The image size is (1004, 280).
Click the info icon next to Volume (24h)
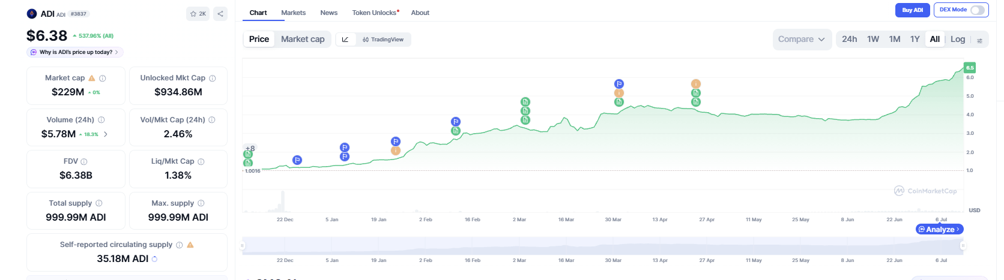click(101, 120)
